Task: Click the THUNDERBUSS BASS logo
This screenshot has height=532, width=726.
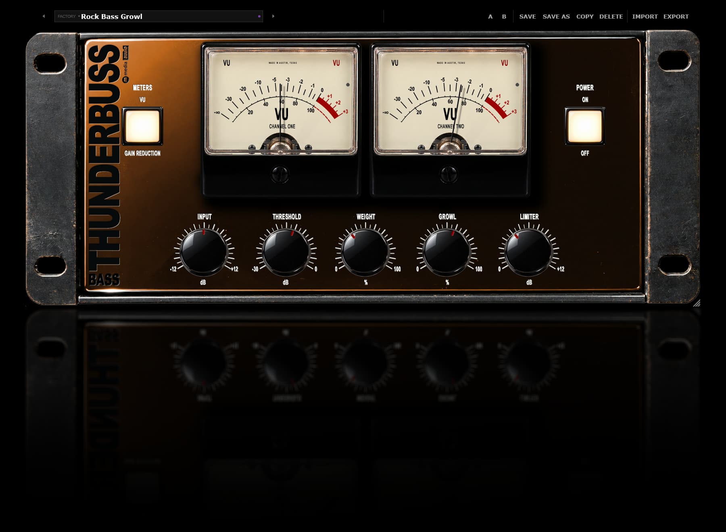Action: coord(104,165)
